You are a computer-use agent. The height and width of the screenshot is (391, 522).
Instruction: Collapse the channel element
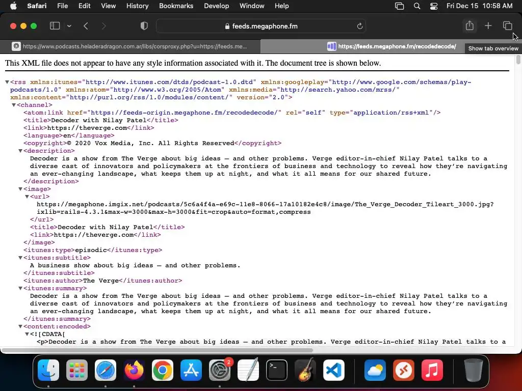[14, 105]
